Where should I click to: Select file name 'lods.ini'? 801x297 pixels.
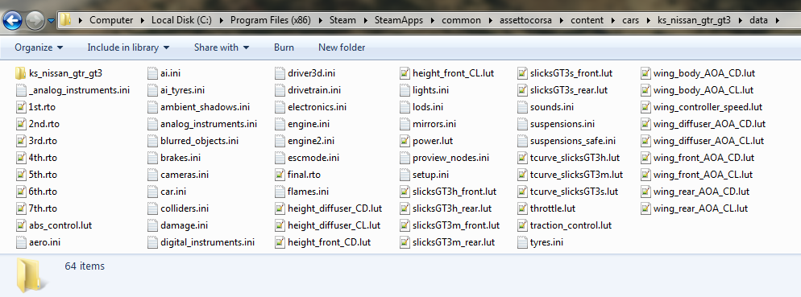tap(428, 107)
